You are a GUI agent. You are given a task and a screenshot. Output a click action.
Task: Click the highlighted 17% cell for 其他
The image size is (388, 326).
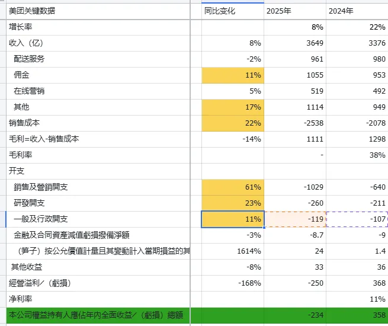233,107
